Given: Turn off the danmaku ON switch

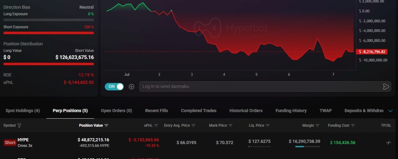Looking at the screenshot, I should [114, 86].
